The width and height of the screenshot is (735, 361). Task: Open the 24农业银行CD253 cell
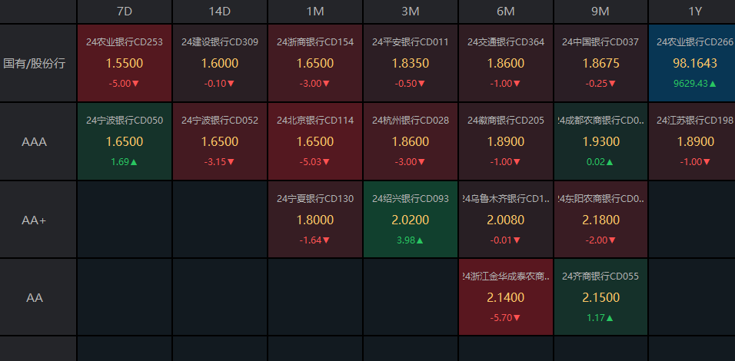pyautogui.click(x=125, y=63)
